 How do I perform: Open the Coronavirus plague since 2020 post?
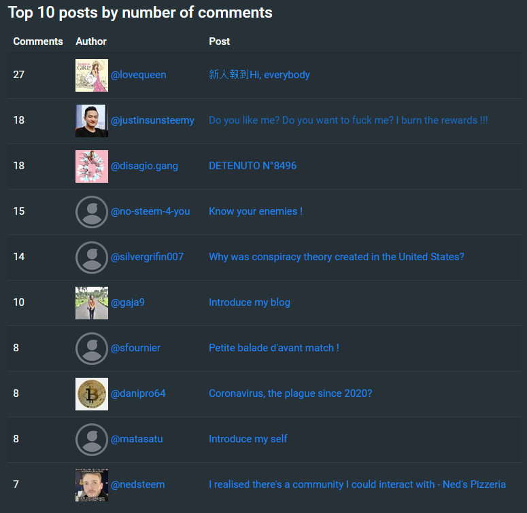(x=290, y=393)
